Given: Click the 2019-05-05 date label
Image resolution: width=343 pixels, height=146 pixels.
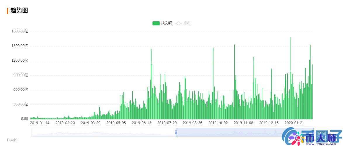Looking at the screenshot, I should coord(116,123).
